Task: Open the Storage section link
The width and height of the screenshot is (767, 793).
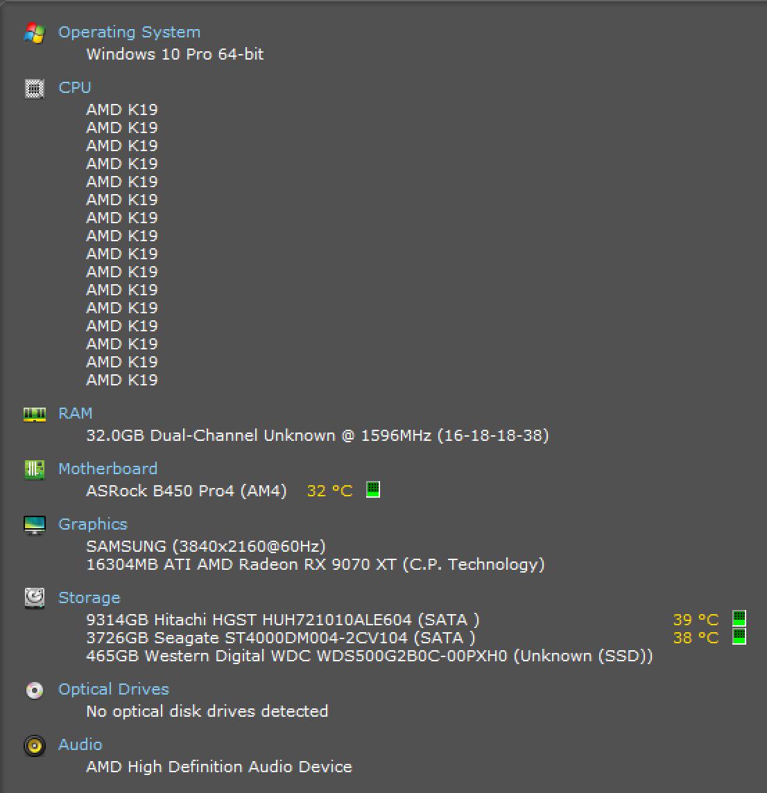Action: click(x=89, y=598)
